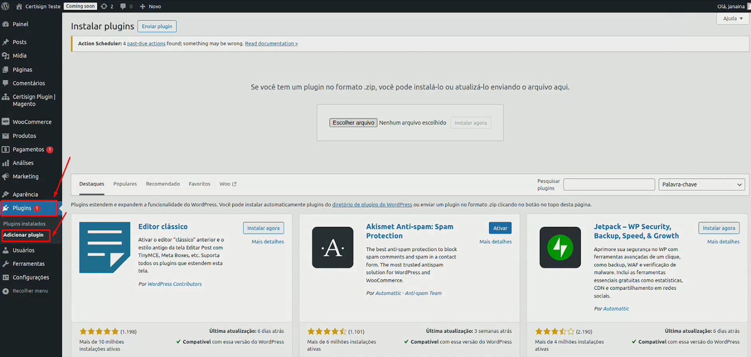The image size is (751, 357).
Task: Expand the Ajuda help dropdown
Action: [x=733, y=18]
